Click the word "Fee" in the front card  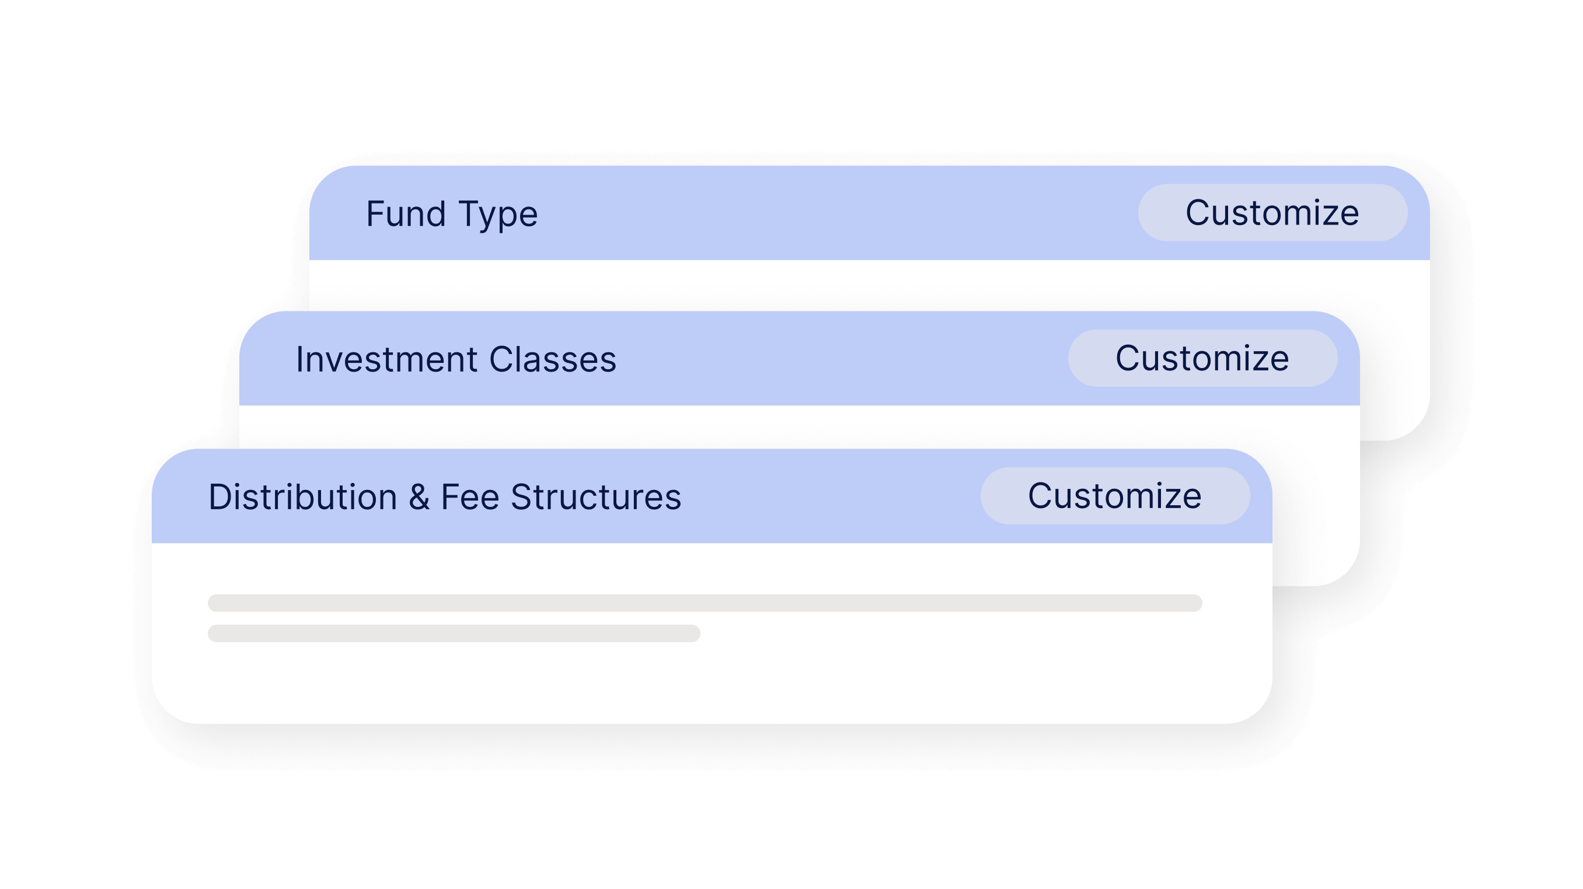[470, 496]
